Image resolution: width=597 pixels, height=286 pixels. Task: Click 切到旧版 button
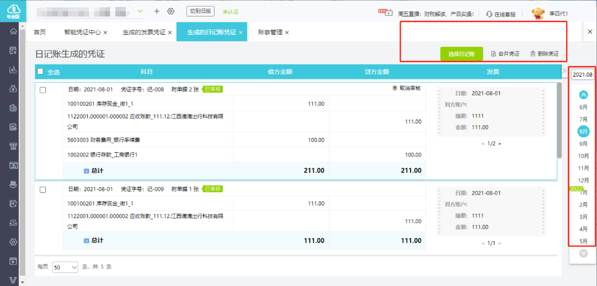pyautogui.click(x=201, y=11)
